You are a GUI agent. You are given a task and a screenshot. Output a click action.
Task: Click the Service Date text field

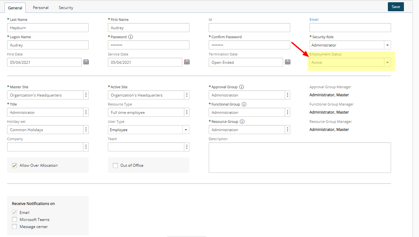[145, 62]
